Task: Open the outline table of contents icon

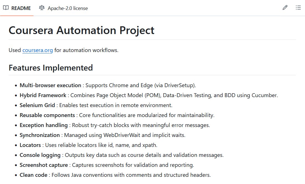Action: click(x=298, y=7)
